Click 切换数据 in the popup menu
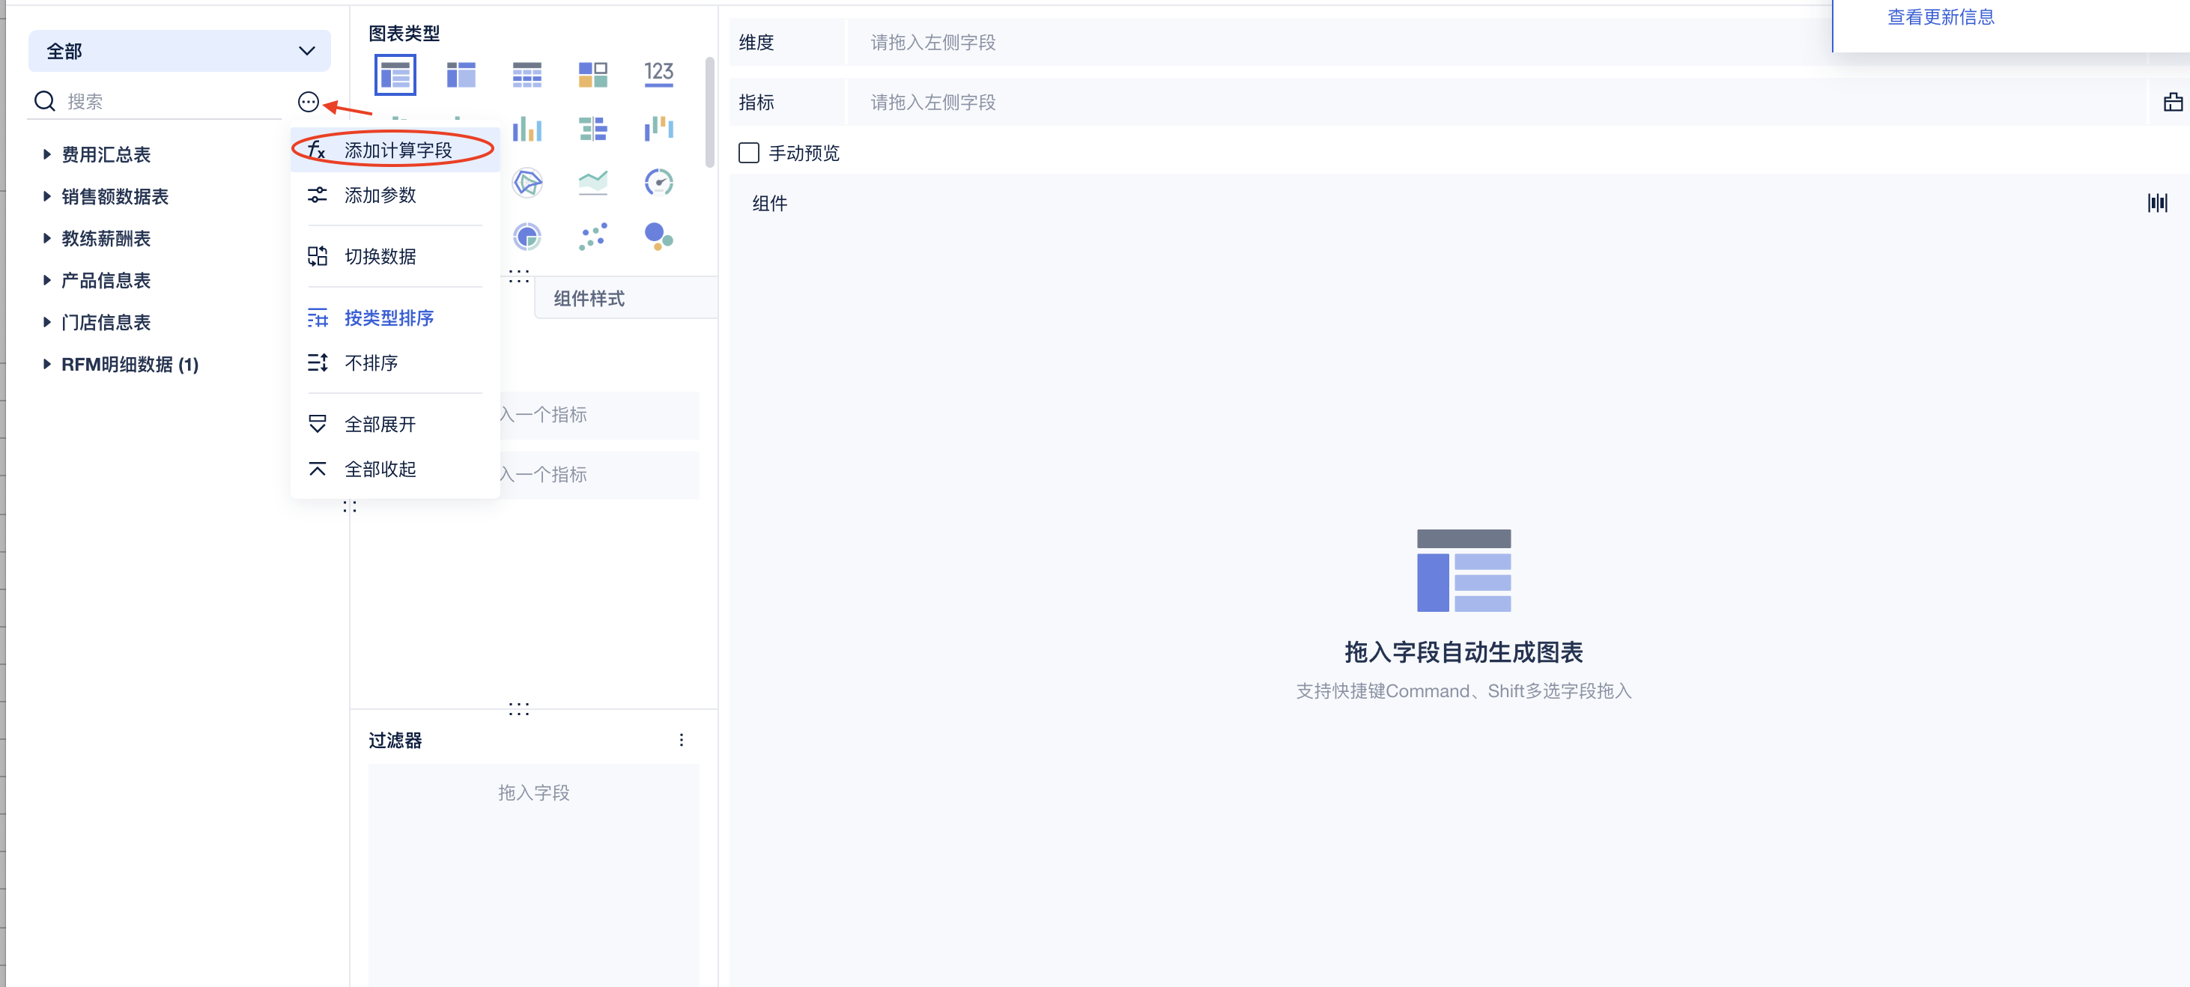This screenshot has height=987, width=2190. point(380,257)
